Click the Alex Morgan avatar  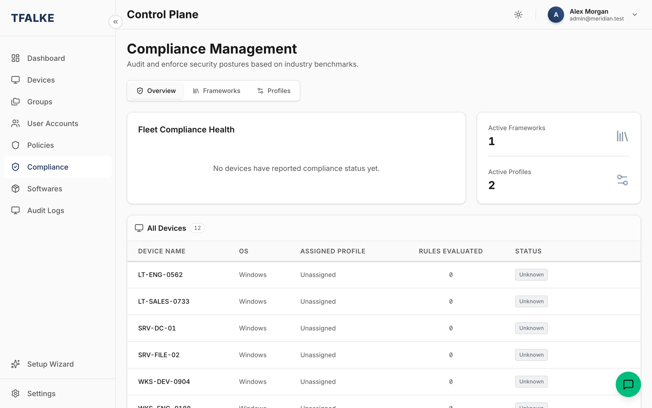[x=556, y=15]
